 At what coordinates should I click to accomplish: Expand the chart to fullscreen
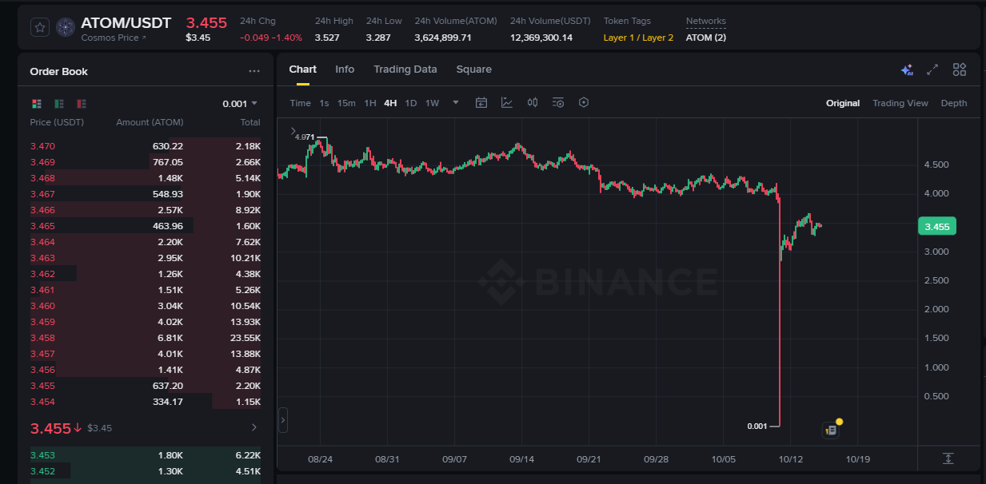(x=932, y=70)
